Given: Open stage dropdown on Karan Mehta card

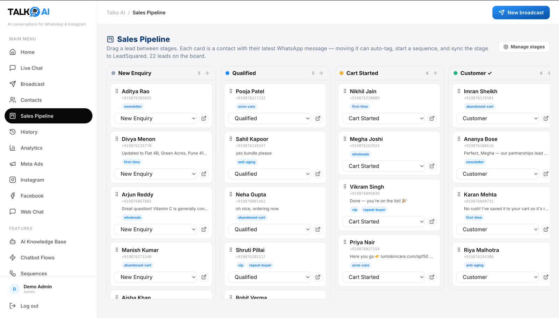Looking at the screenshot, I should [x=498, y=229].
